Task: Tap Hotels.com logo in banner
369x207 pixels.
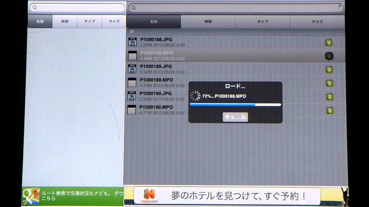Action: click(x=150, y=196)
